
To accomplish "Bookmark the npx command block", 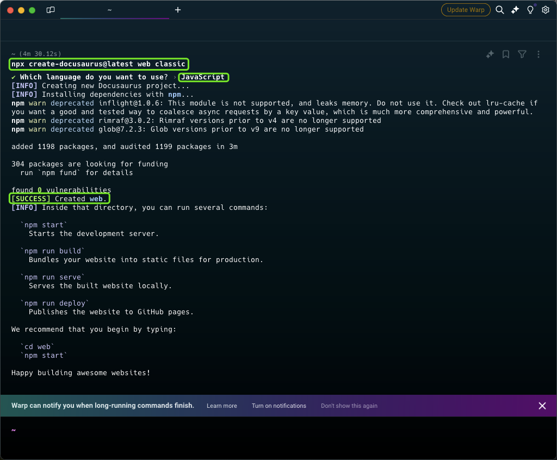I will (x=506, y=54).
